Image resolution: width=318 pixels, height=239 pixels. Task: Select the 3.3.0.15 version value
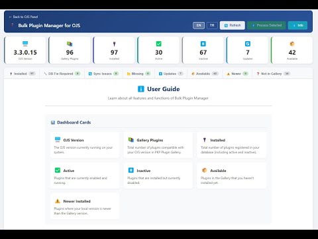point(25,52)
